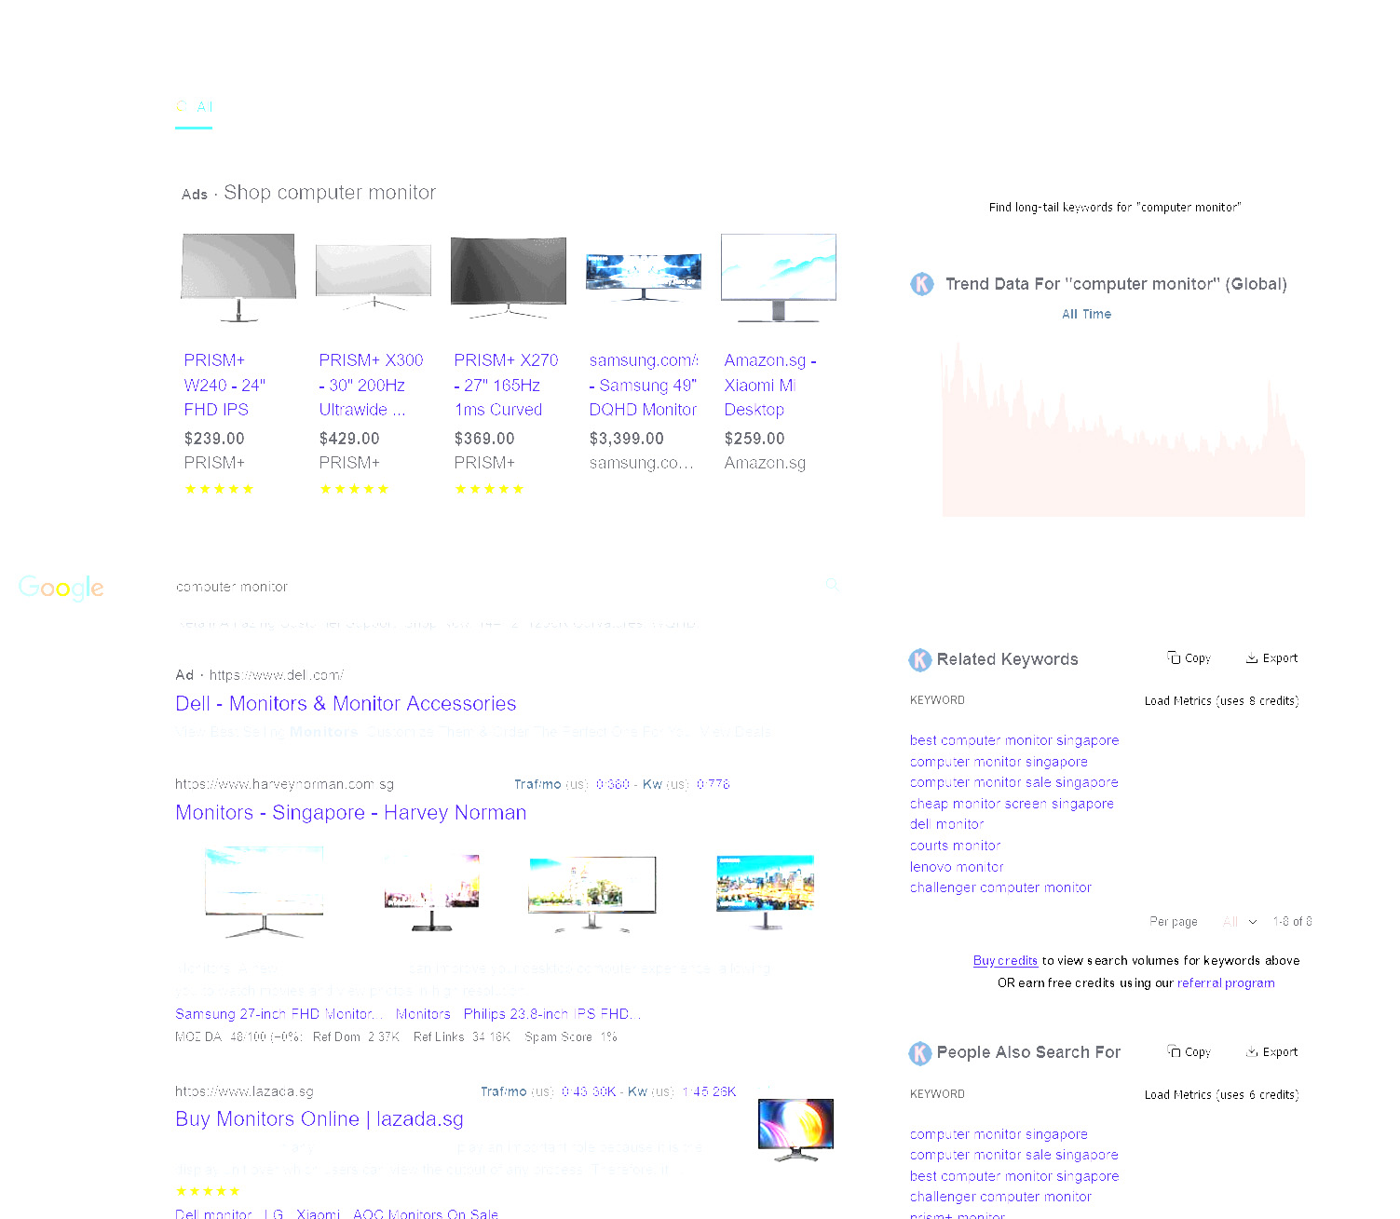1400x1219 pixels.
Task: Open PRISM+ W240 24" FHD IPS product link
Action: point(225,385)
